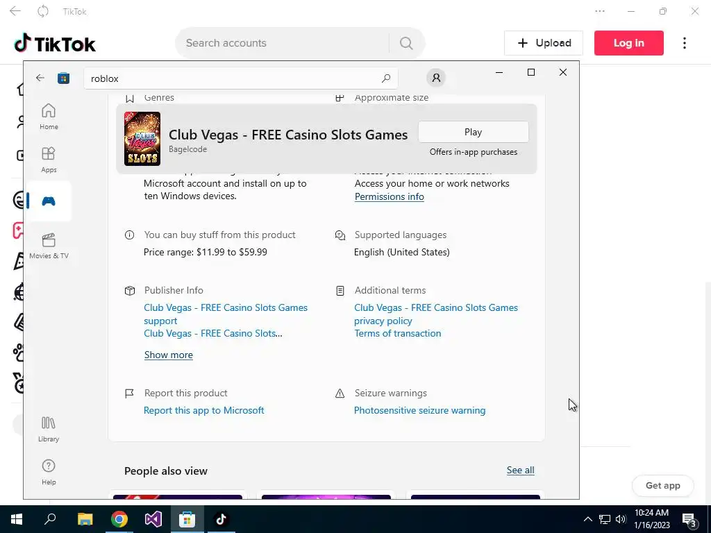Click TikTok search magnifier button
711x533 pixels.
point(406,43)
